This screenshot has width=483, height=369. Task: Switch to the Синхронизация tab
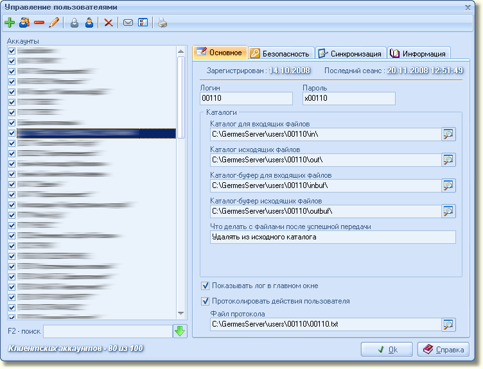pyautogui.click(x=351, y=53)
